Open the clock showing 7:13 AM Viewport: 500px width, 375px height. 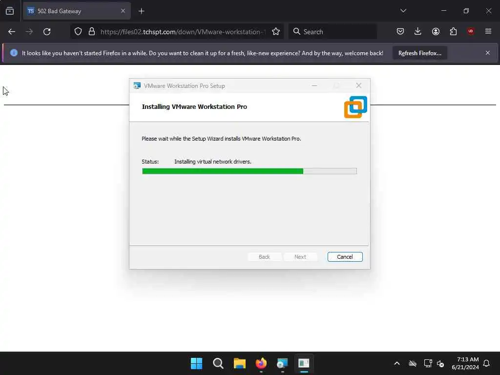click(x=465, y=363)
